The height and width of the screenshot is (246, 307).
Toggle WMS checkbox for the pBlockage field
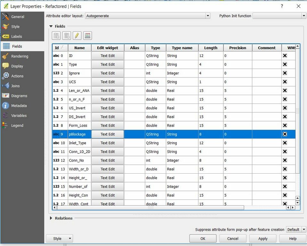click(x=285, y=134)
